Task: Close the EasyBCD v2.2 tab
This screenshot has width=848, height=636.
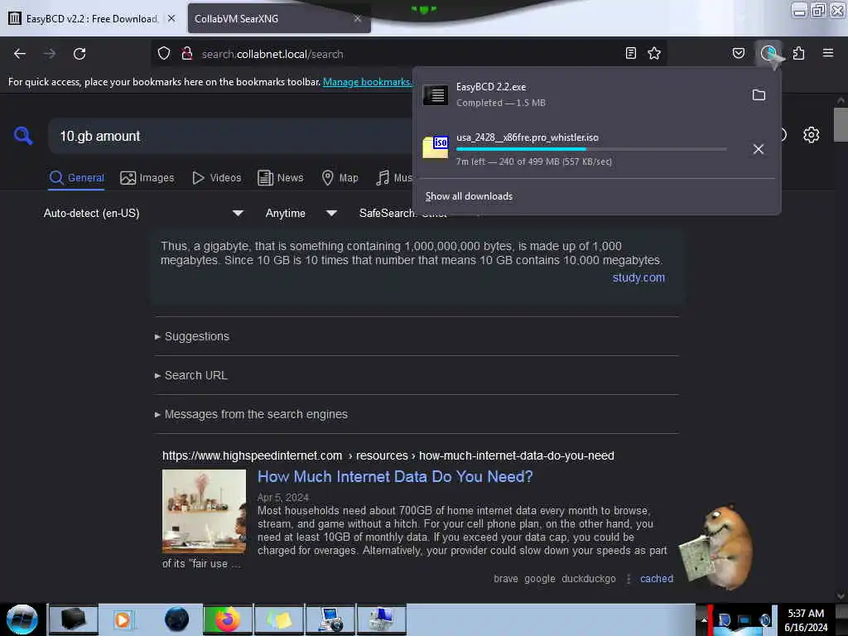Action: tap(171, 18)
